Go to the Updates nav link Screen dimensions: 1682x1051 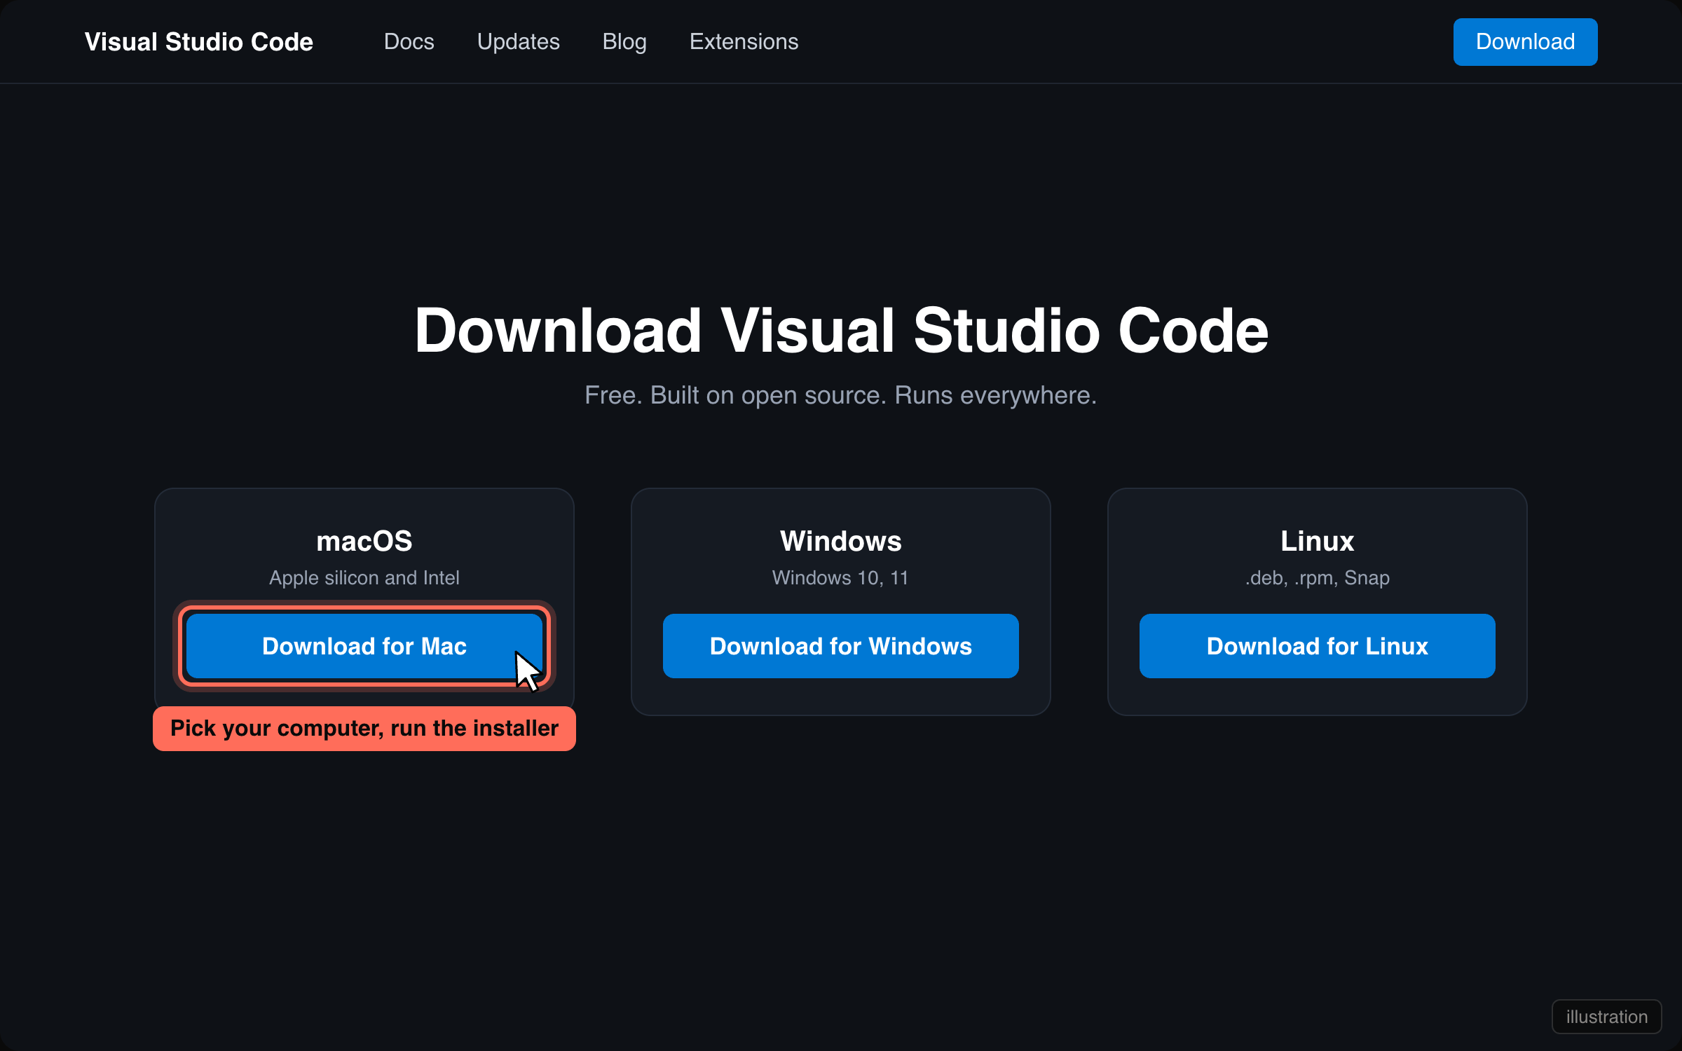pyautogui.click(x=519, y=42)
